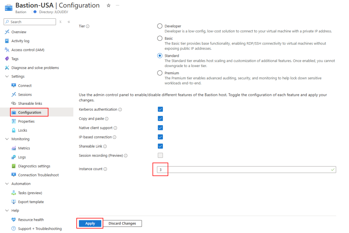Click the Diagnostics settings icon
This screenshot has width=349, height=233.
click(14, 166)
